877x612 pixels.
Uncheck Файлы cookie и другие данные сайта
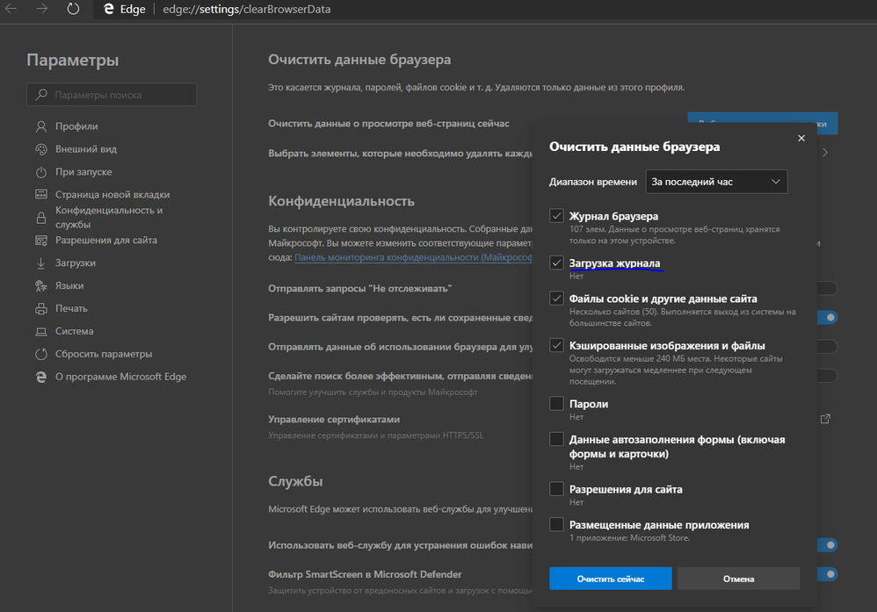556,299
